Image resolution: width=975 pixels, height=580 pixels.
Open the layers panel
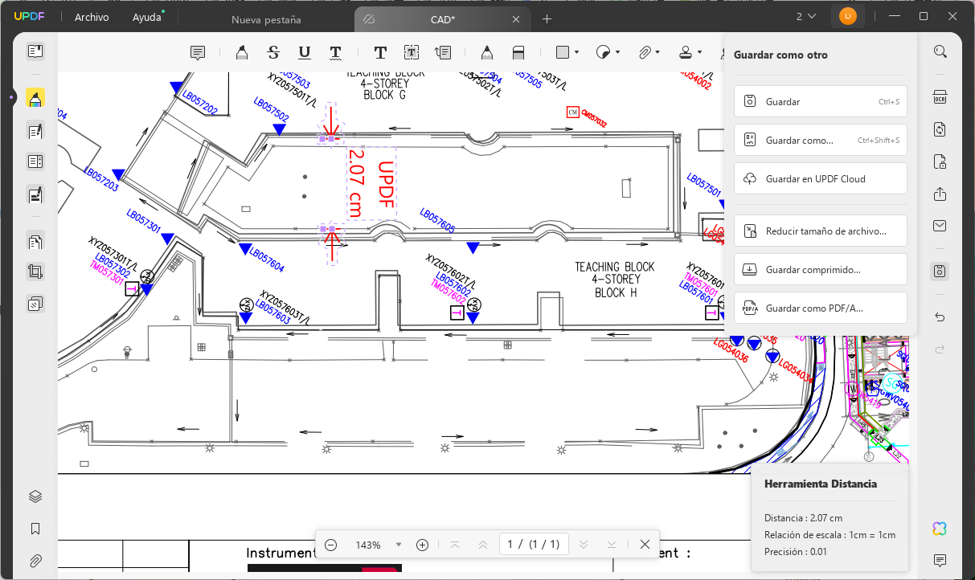[35, 496]
